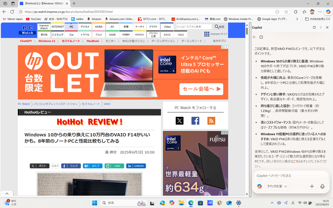333x208 pixels.
Task: Open the Windows 11 topic link
Action: click(47, 41)
